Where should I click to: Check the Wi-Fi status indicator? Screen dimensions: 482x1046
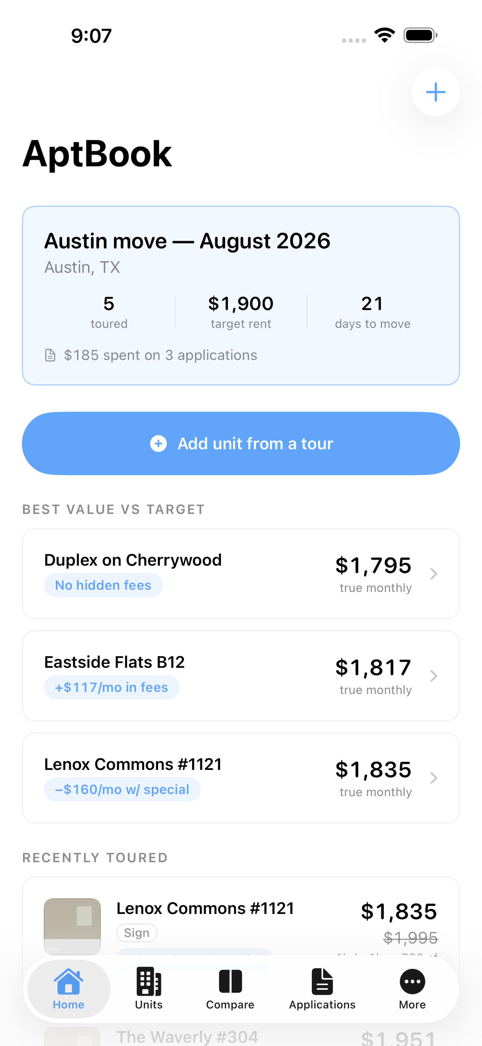point(384,35)
